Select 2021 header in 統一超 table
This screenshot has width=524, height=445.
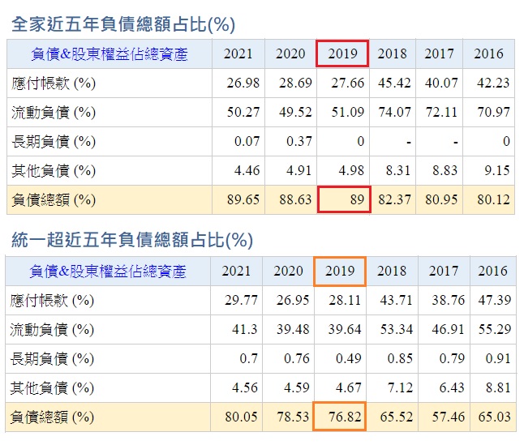[x=236, y=271]
